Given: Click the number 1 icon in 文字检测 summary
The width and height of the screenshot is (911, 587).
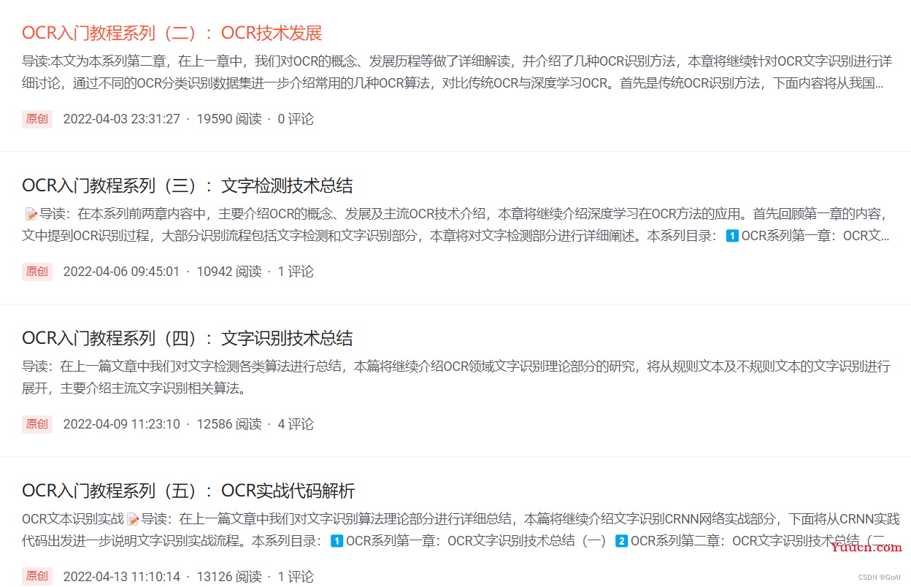Looking at the screenshot, I should pyautogui.click(x=733, y=236).
